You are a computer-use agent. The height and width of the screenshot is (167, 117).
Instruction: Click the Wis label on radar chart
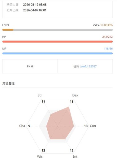coord(40,156)
